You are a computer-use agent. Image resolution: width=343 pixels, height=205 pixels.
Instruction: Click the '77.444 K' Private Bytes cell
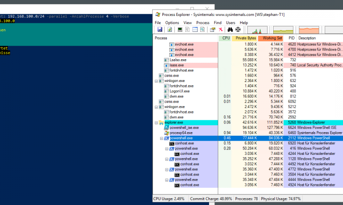point(250,138)
